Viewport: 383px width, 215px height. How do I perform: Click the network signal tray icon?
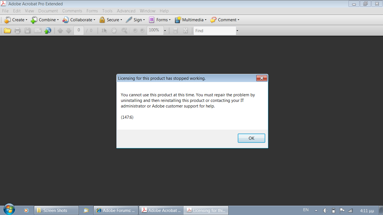pyautogui.click(x=350, y=211)
